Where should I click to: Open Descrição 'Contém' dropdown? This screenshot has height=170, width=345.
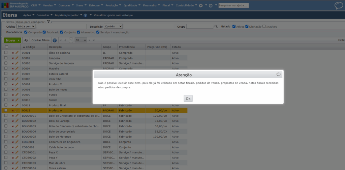coord(113,26)
